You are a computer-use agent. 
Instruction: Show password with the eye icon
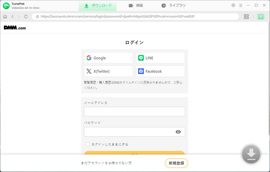point(178,132)
